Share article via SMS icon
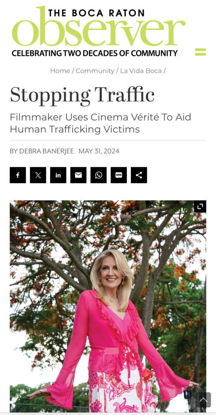This screenshot has width=216, height=415. [119, 175]
